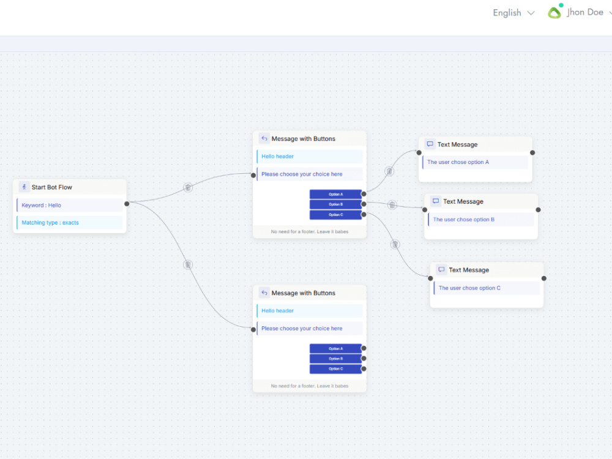Click Option A button in lower Message node
Screen dimensions: 612x459
[335, 348]
